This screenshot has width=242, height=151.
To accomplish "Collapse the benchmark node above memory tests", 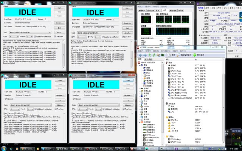I will [139, 122].
